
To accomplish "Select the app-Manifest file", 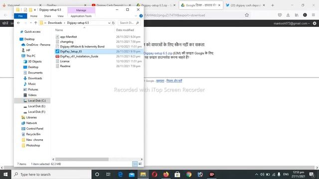I will pyautogui.click(x=68, y=37).
